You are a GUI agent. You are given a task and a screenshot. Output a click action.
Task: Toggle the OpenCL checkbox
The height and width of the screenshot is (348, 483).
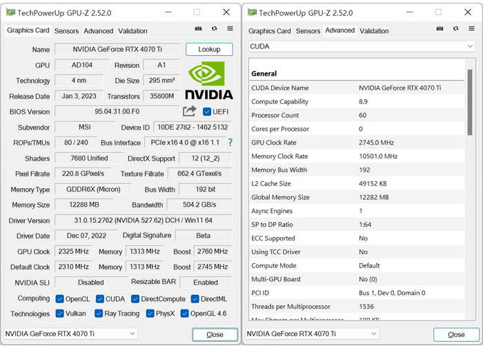59,299
